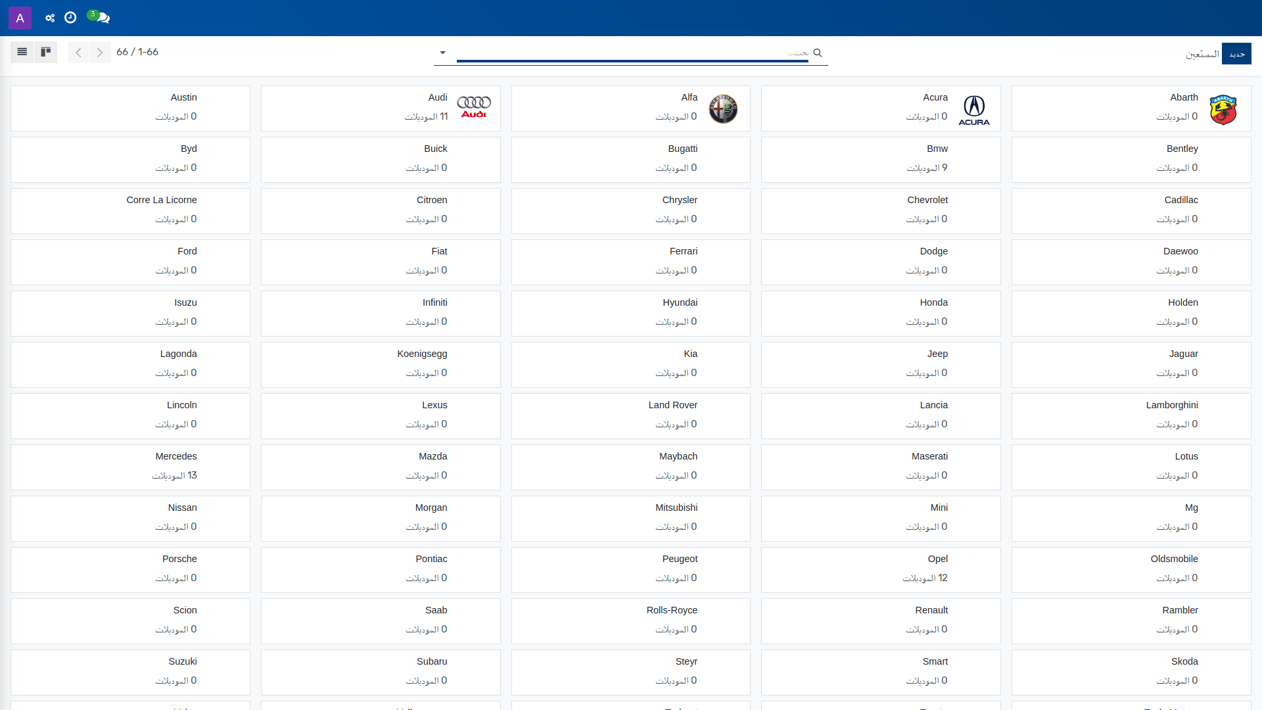Image resolution: width=1262 pixels, height=710 pixels.
Task: Open the Austin brand card
Action: click(130, 108)
